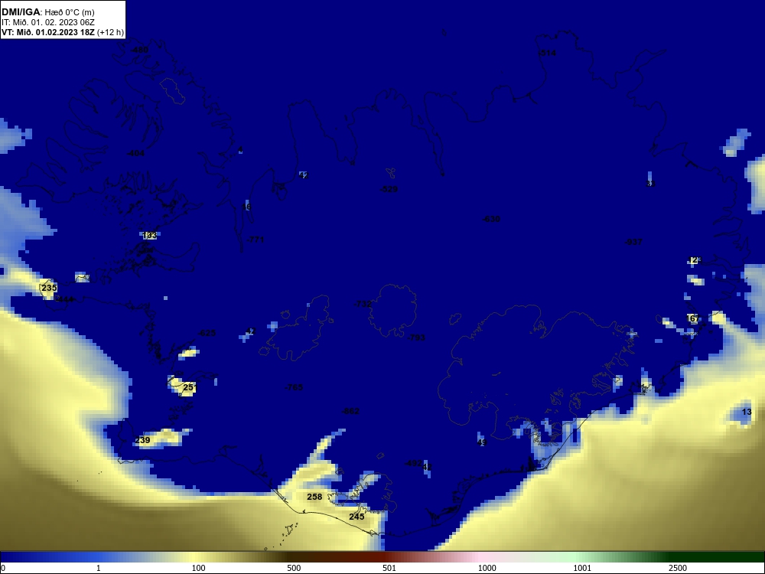Click the legend label '100'
Screen dimensions: 765x574
pyautogui.click(x=199, y=568)
